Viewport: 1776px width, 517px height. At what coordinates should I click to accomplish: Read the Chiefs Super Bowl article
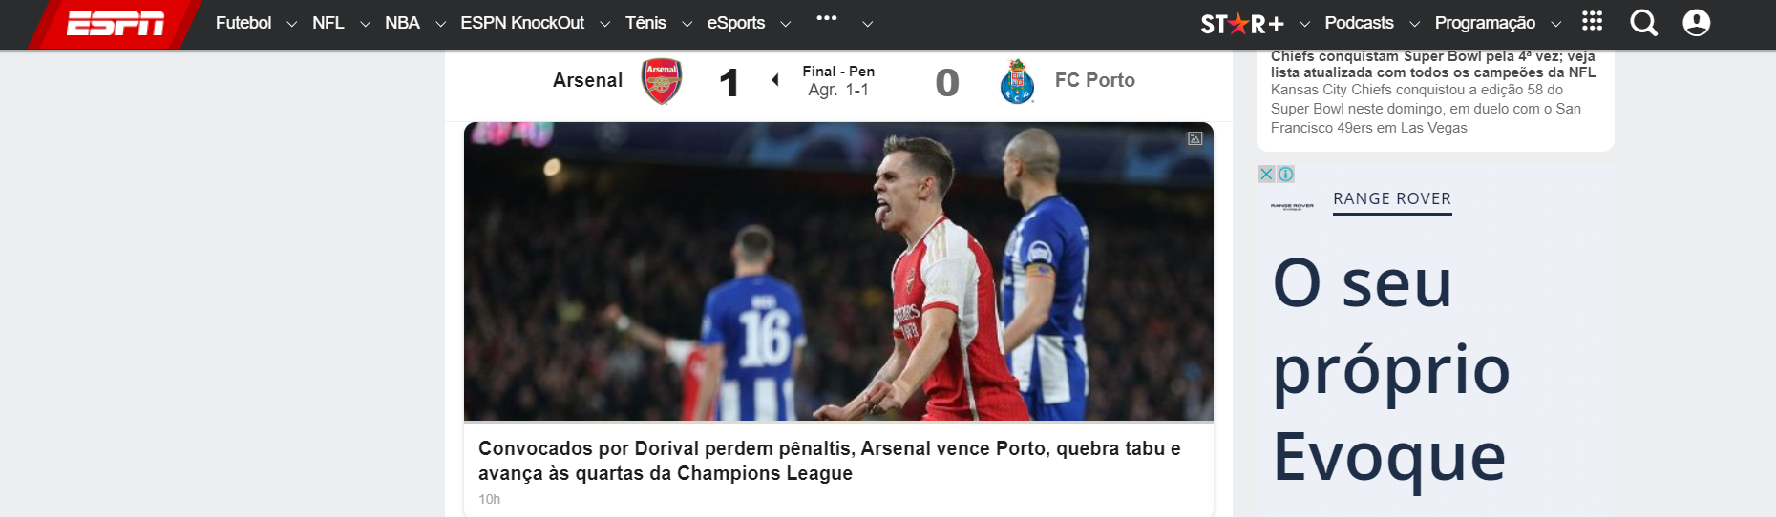tap(1432, 65)
